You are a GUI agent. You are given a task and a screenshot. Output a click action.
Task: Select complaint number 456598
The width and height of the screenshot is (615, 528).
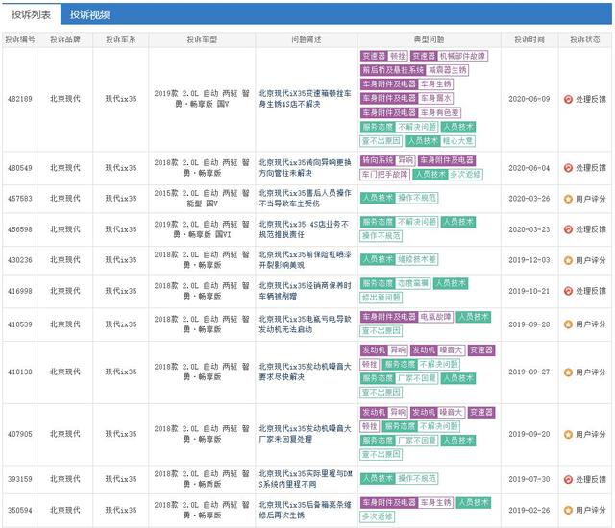pos(19,229)
